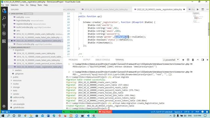The height and width of the screenshot is (118, 210).
Task: Click unsaved dot on registration_table tab
Action: point(184,10)
